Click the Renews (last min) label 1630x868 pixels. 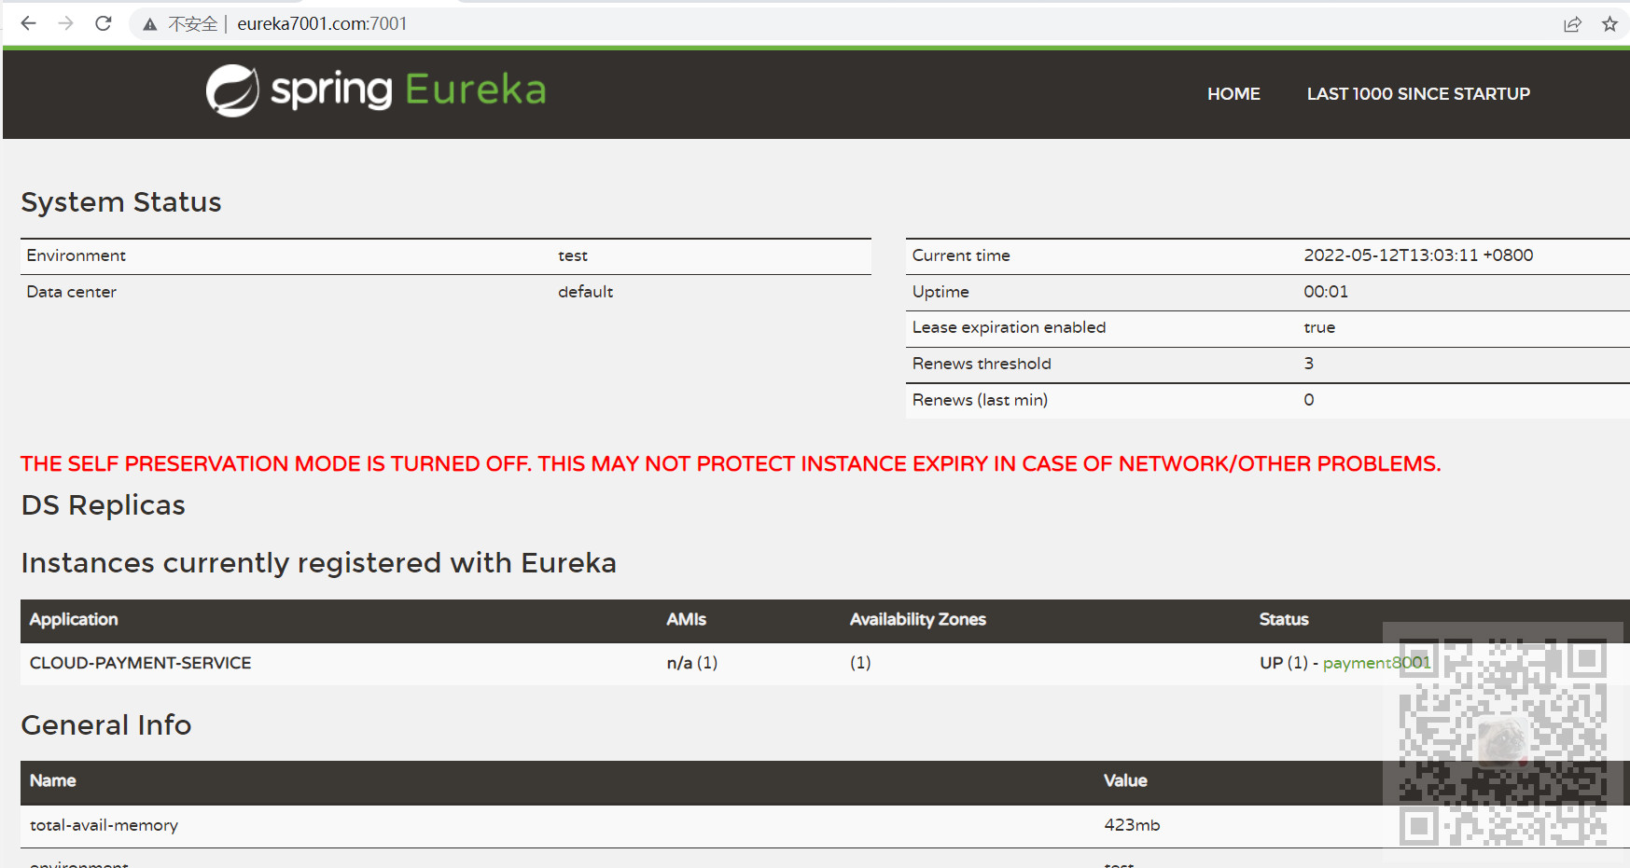click(x=980, y=400)
